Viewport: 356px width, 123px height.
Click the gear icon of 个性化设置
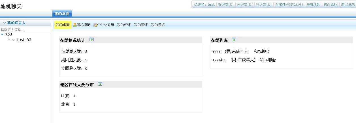(x=95, y=25)
